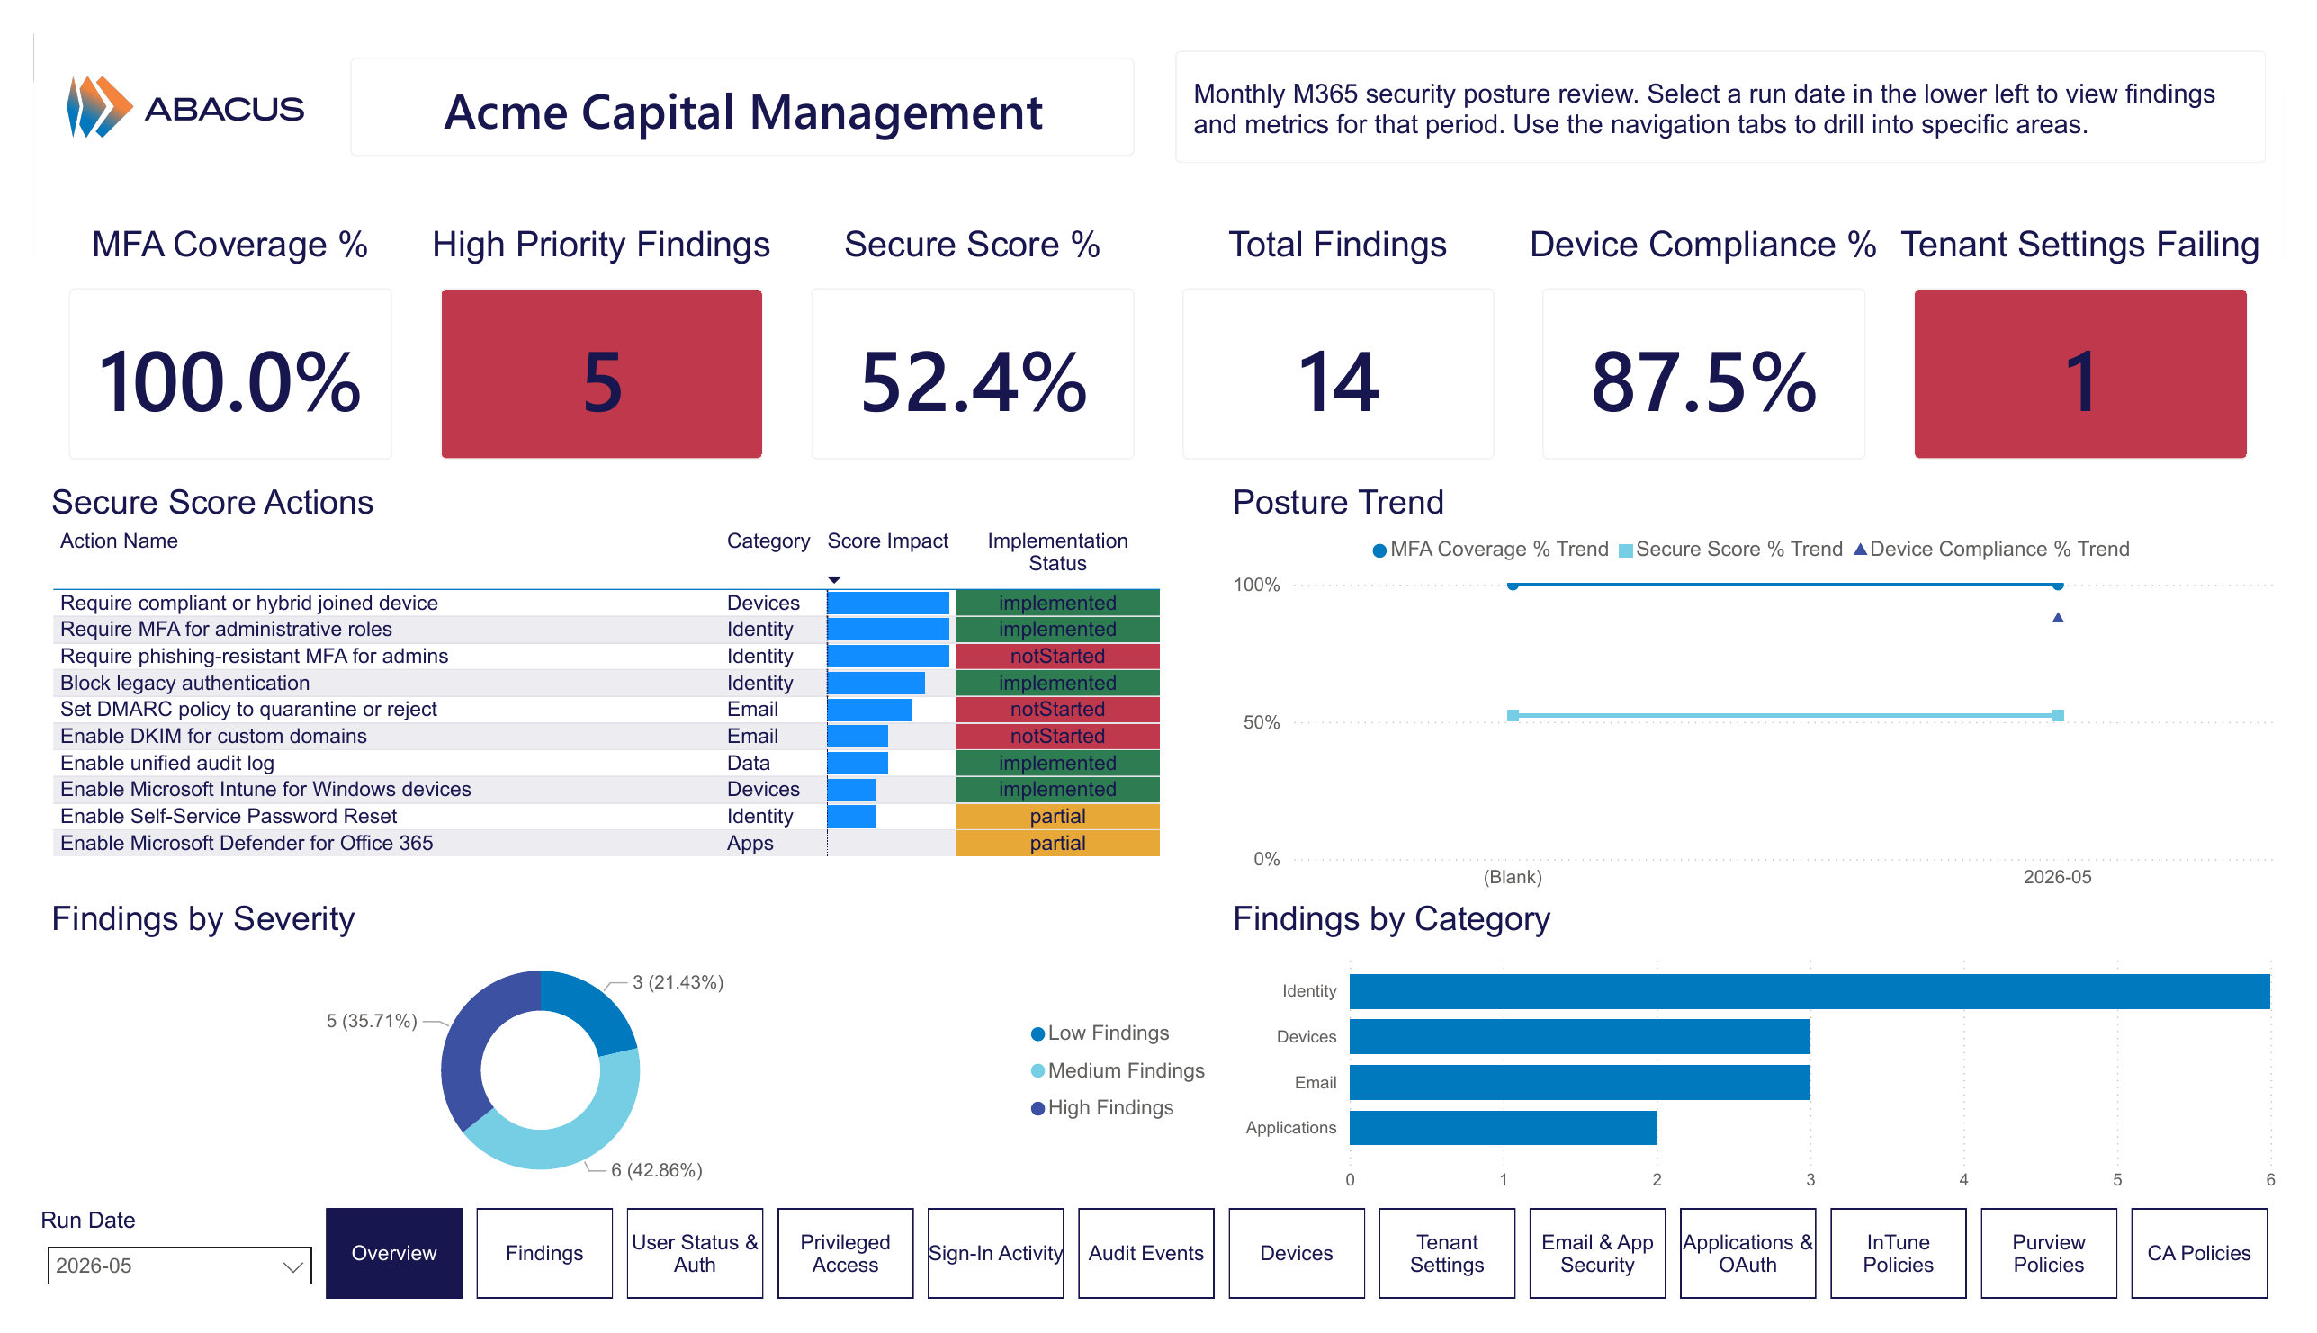Click the Secure Score 52.4% card
This screenshot has height=1333, width=2317.
pyautogui.click(x=972, y=373)
